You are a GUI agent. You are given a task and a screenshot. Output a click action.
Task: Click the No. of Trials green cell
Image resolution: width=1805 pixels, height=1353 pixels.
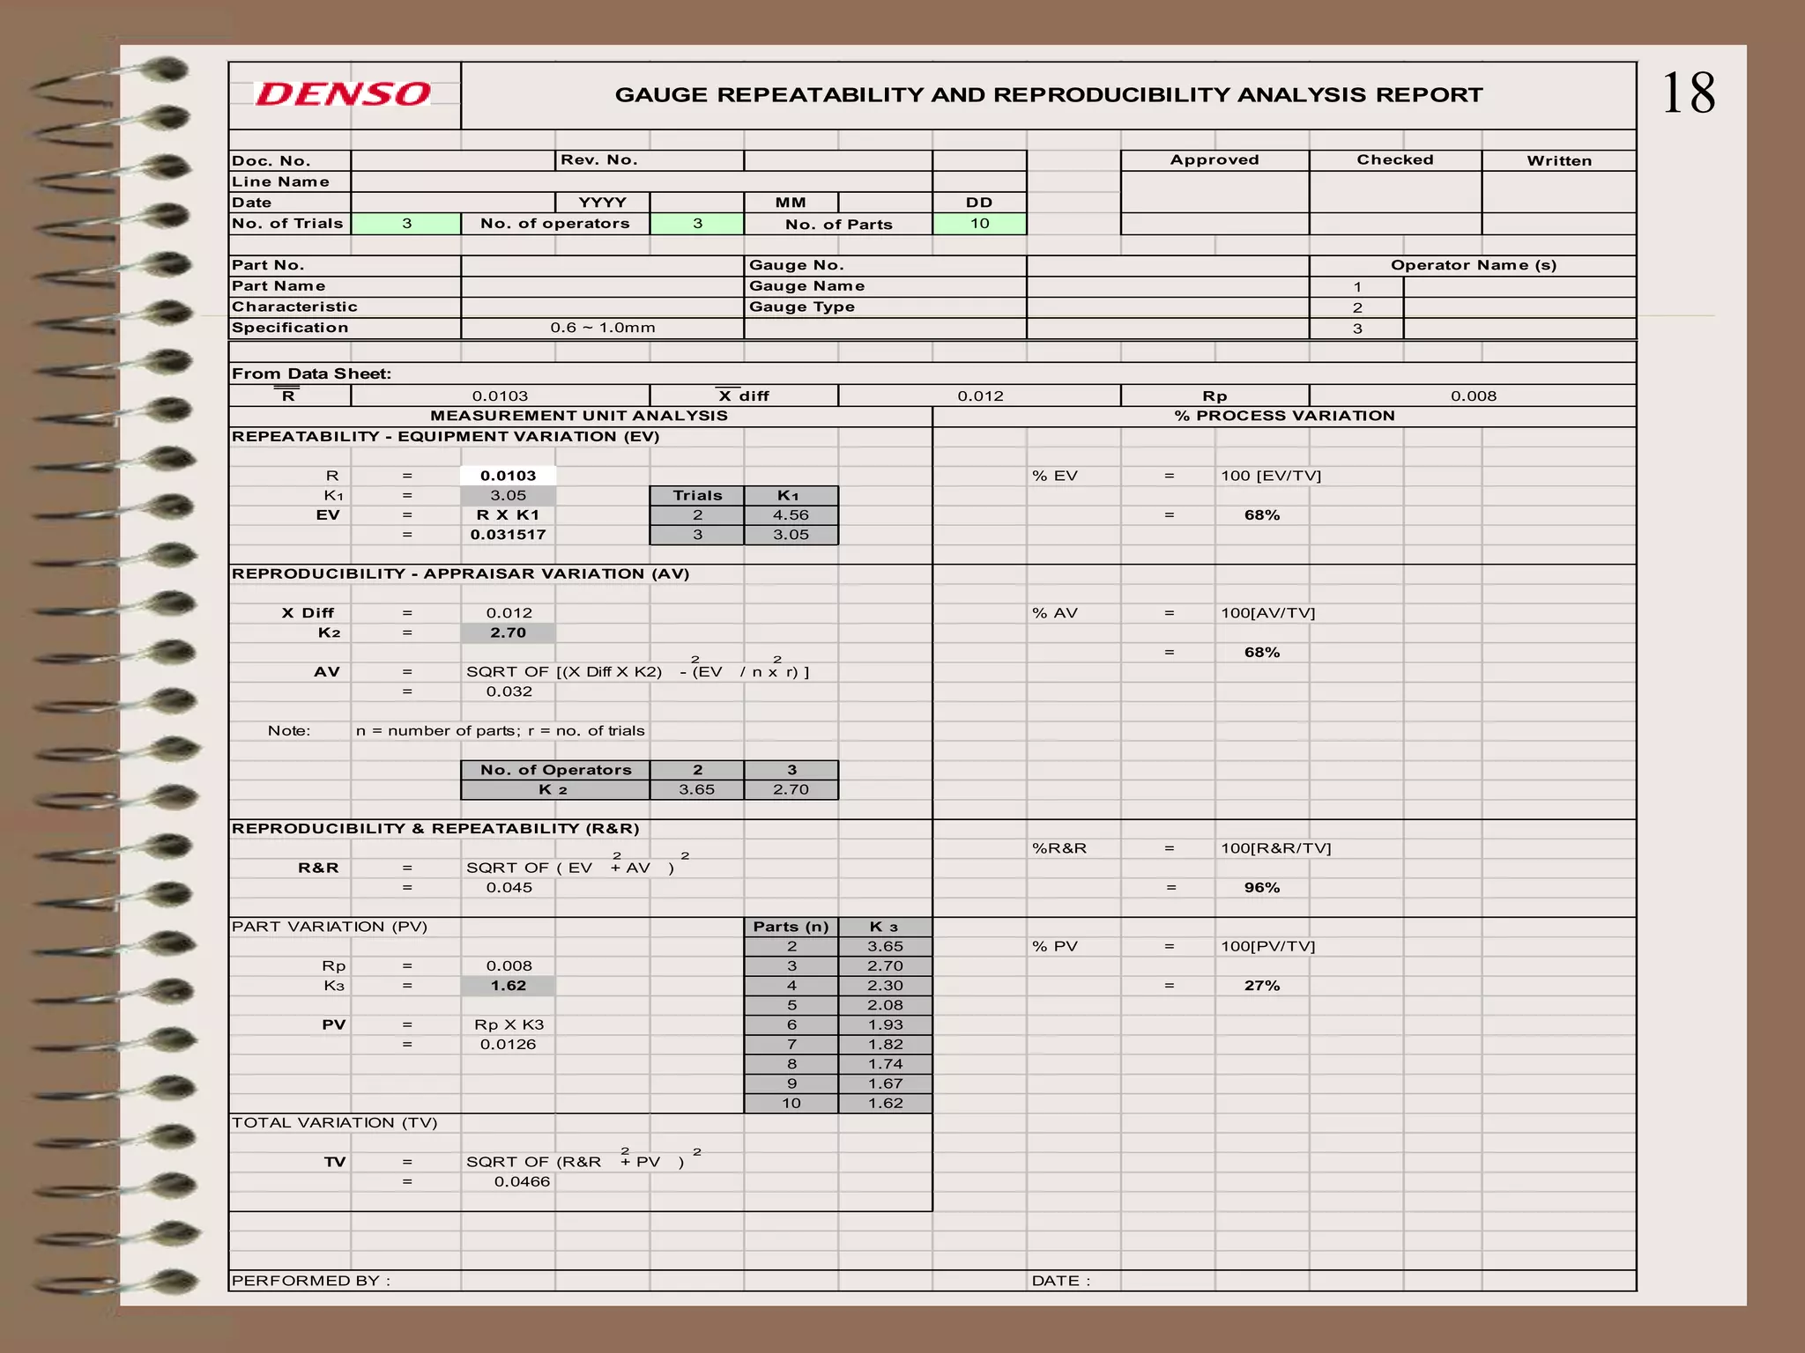(x=406, y=224)
